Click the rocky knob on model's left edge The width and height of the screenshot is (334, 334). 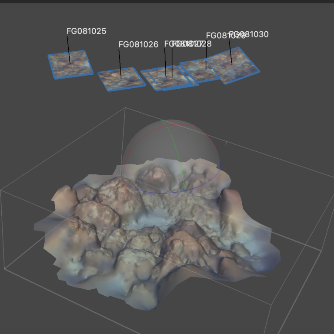point(62,195)
